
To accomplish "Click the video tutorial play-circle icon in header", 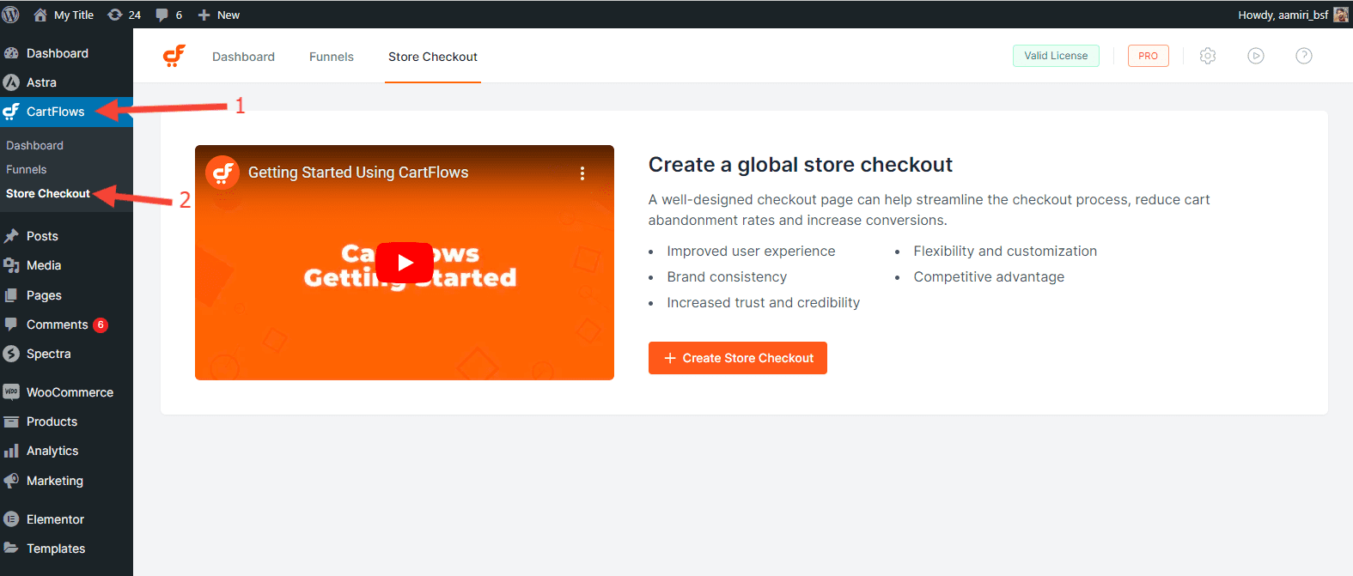I will (x=1256, y=56).
